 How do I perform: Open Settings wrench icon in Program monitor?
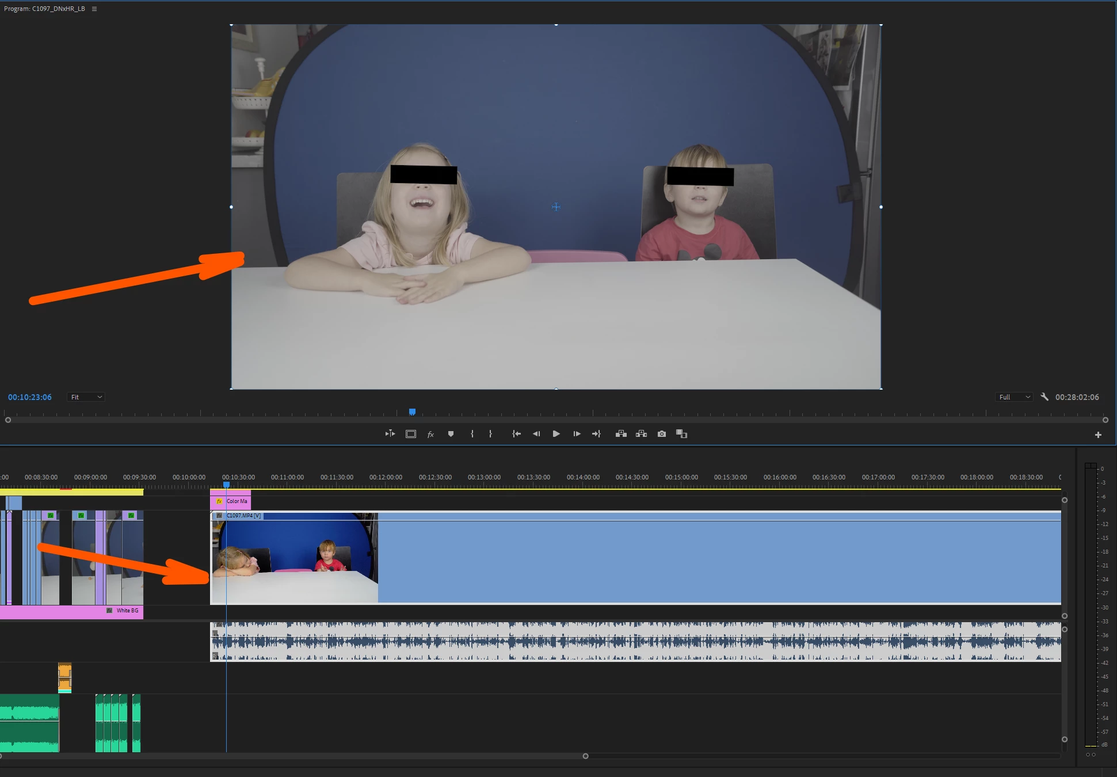point(1044,397)
